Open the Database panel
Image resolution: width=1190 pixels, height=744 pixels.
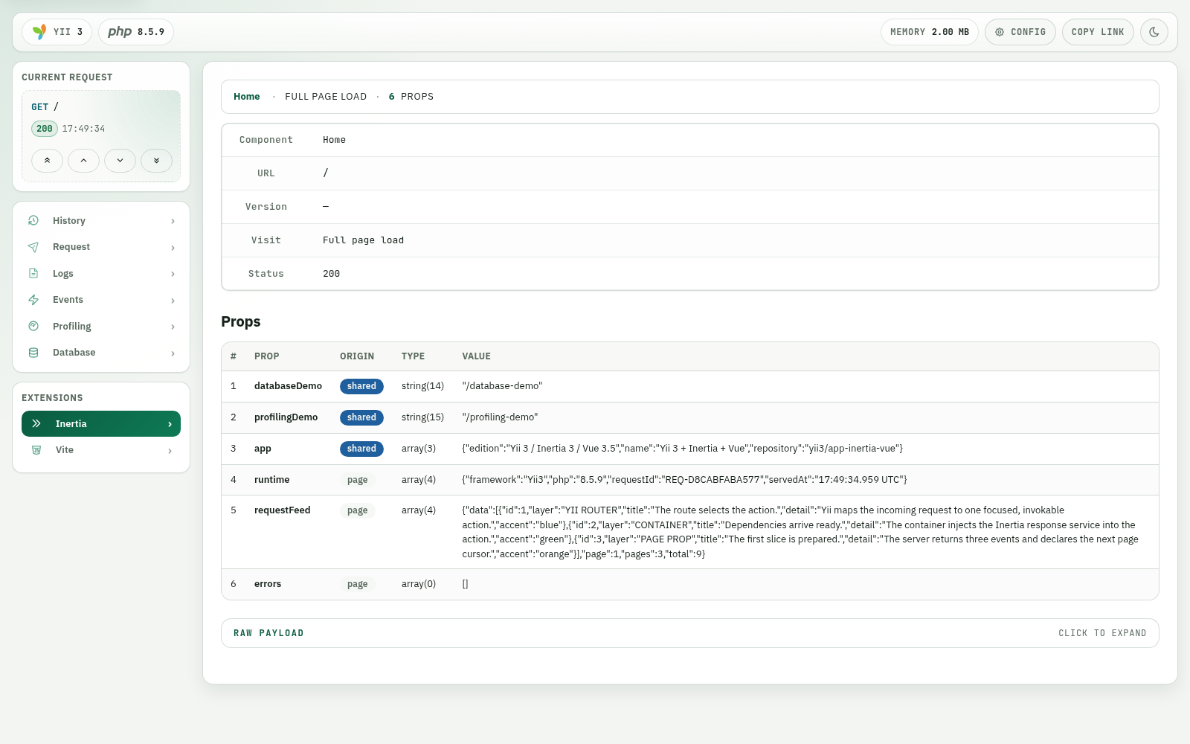101,353
